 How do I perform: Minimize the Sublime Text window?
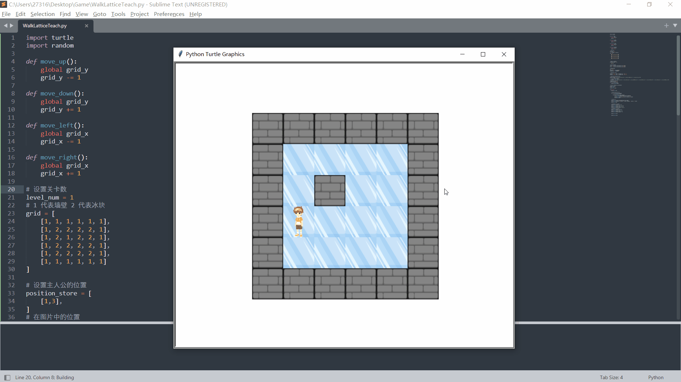628,4
